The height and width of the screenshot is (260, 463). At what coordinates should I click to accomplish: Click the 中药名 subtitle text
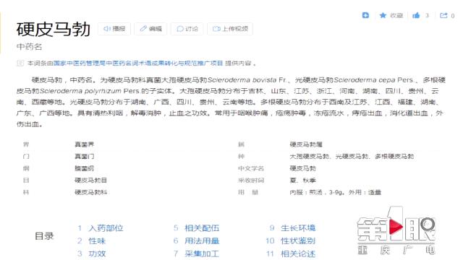(29, 46)
